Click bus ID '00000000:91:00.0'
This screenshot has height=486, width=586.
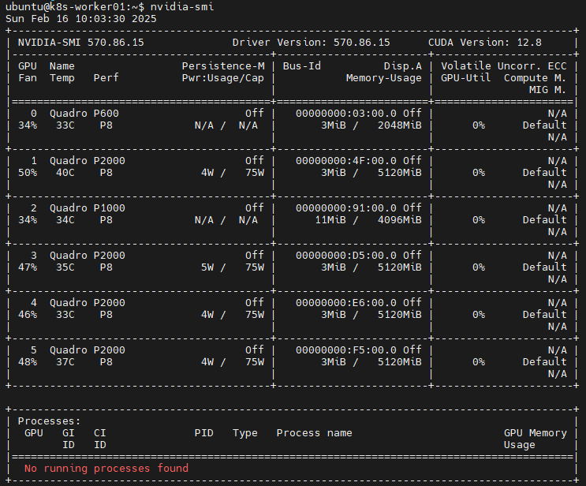(x=346, y=207)
